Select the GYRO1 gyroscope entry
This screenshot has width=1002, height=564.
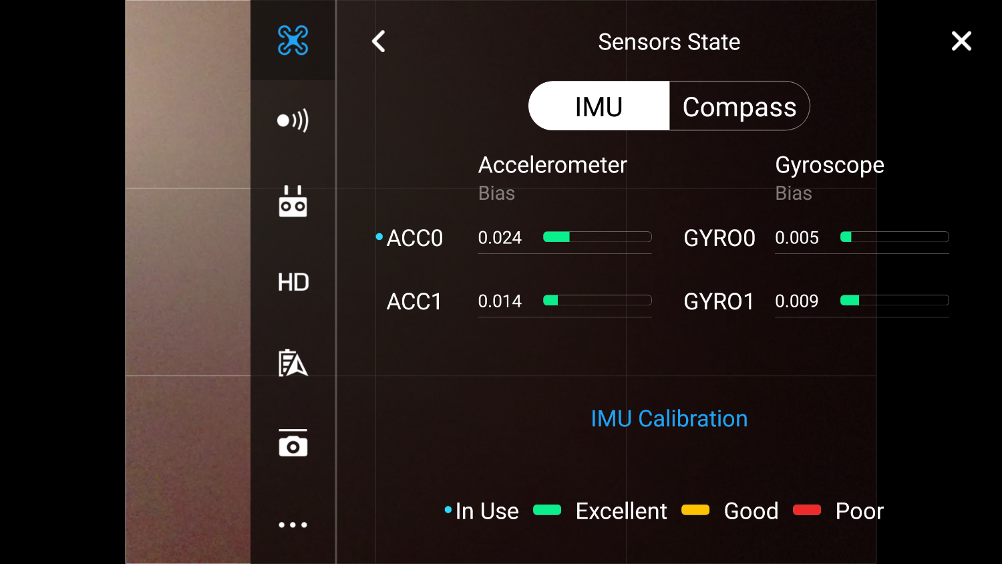click(x=719, y=301)
